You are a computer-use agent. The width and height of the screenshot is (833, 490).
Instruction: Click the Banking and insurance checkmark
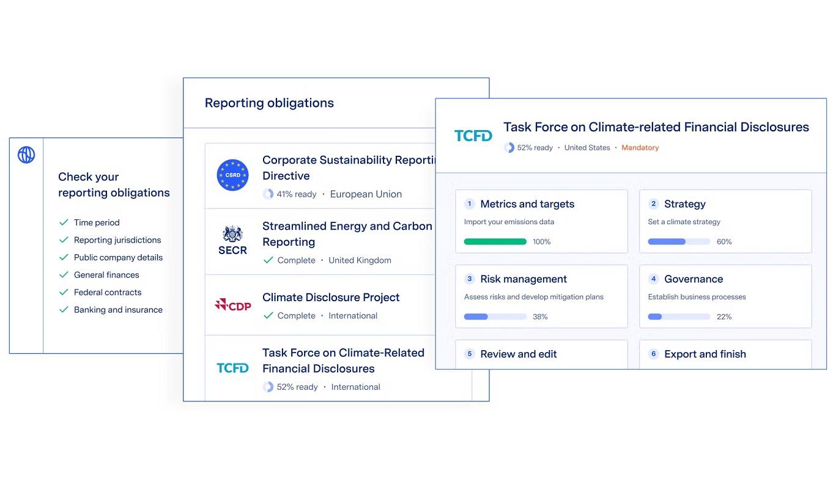click(x=63, y=310)
